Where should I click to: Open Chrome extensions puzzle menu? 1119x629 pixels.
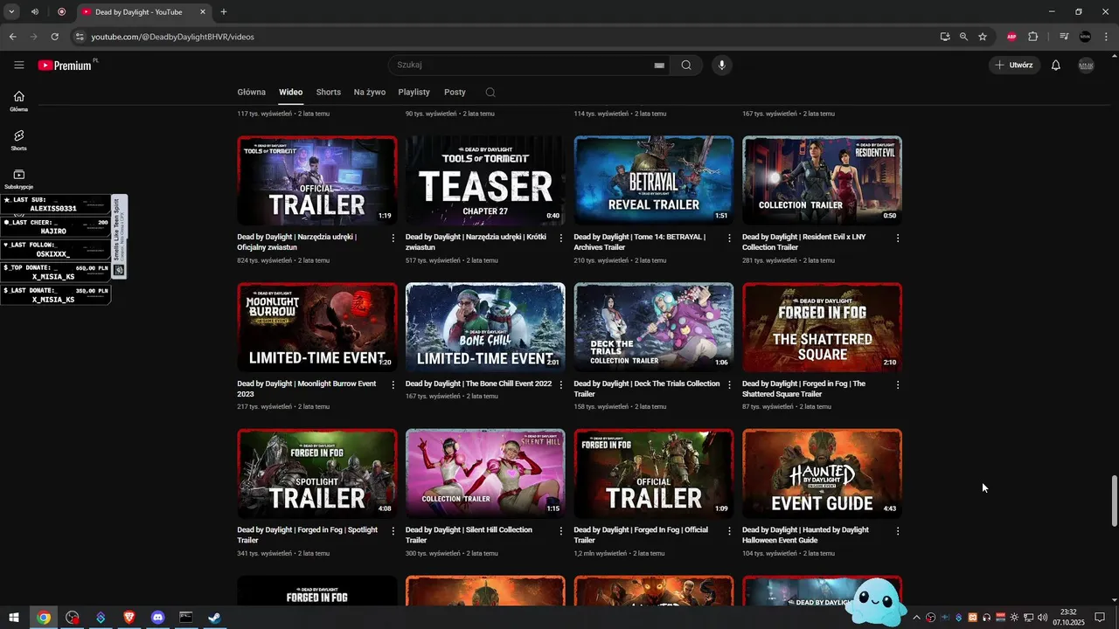pos(1033,37)
